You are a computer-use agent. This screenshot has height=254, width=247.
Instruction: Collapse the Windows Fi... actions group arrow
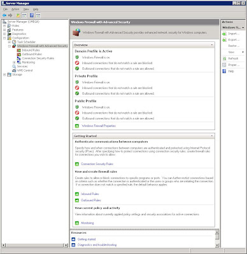click(x=243, y=27)
